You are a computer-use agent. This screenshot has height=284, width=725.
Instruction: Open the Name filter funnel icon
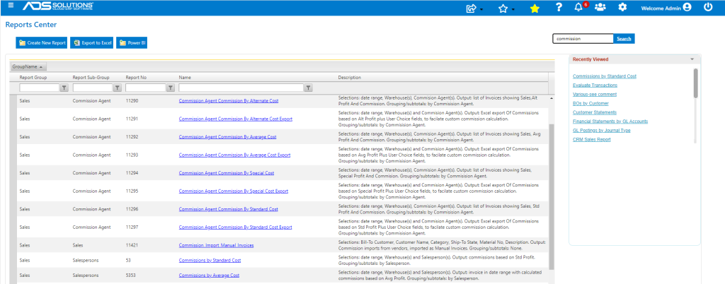pos(309,88)
